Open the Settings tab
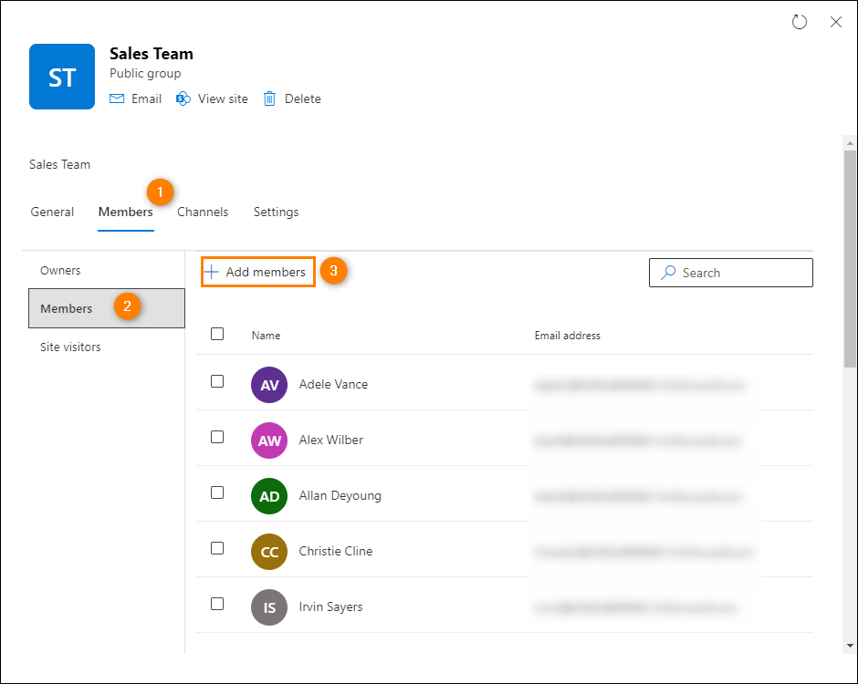 click(276, 212)
